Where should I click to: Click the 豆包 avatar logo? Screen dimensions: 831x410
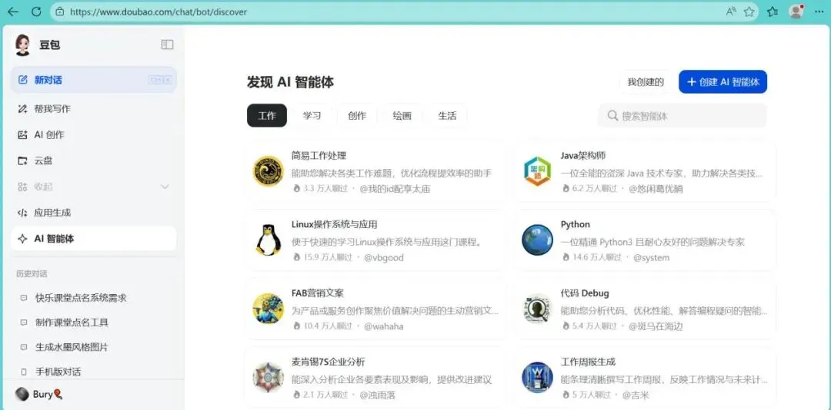pos(22,45)
